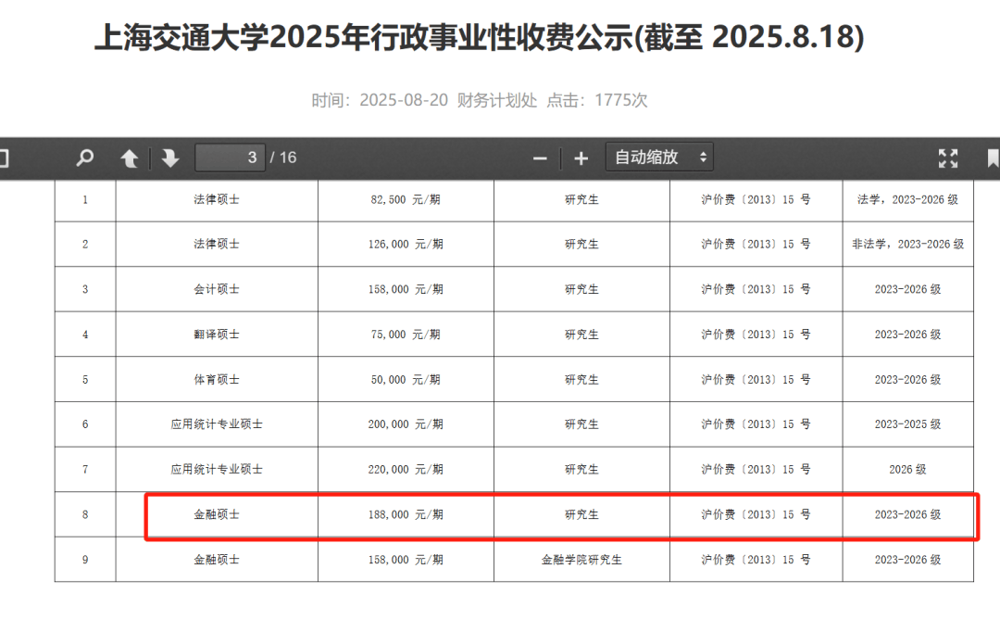Screen dimensions: 1000x632
Task: Click the 金融学院研究生 cell in row 9
Action: 581,560
